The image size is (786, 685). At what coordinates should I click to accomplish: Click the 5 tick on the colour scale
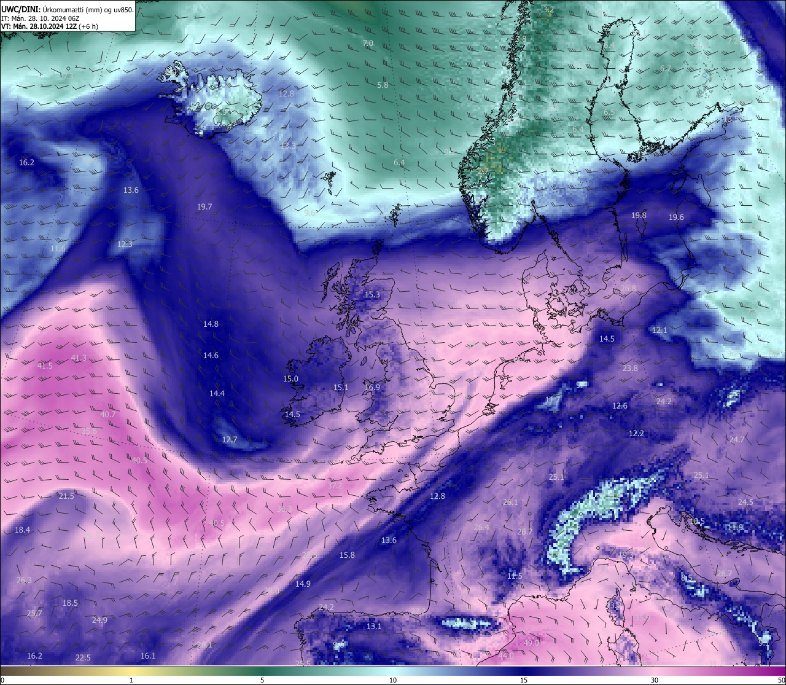(262, 680)
